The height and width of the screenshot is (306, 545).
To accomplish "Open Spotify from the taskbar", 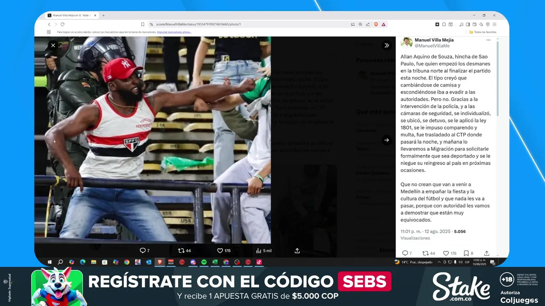I will (x=204, y=262).
